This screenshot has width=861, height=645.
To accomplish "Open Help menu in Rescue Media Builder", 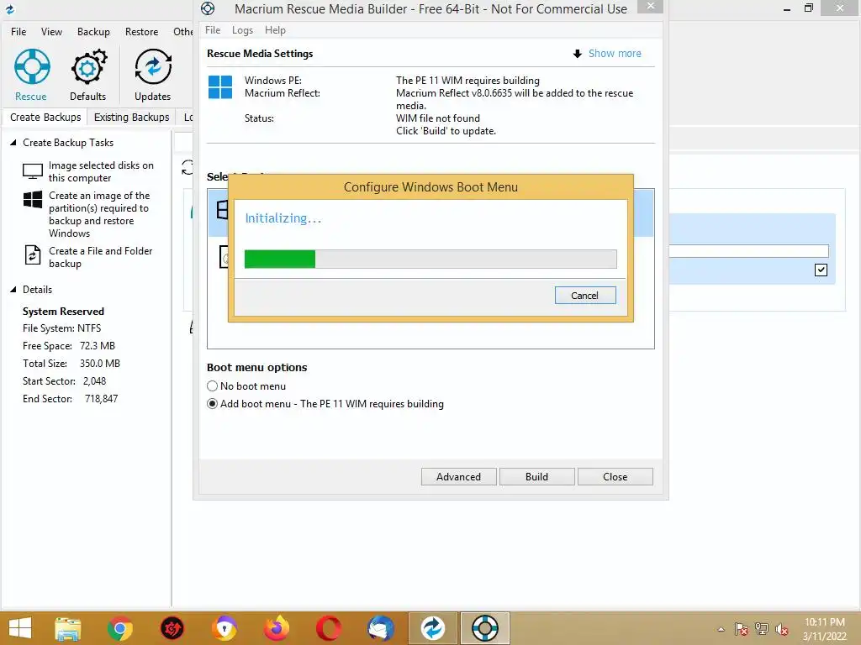I will point(275,30).
